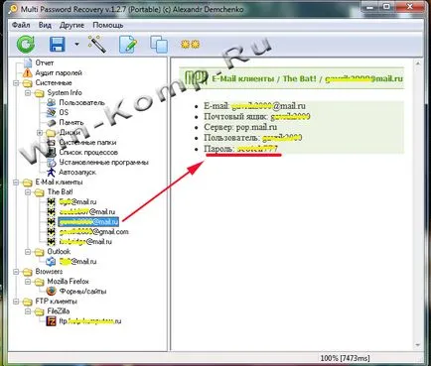Select Аудит паролей in the tree
Viewport: 431px width, 366px height.
[59, 72]
